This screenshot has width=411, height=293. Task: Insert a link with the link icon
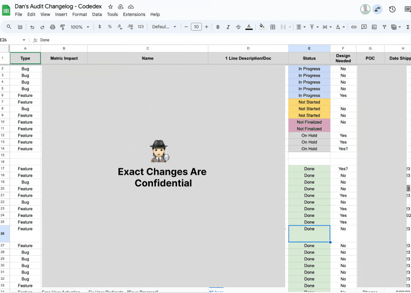click(x=354, y=27)
